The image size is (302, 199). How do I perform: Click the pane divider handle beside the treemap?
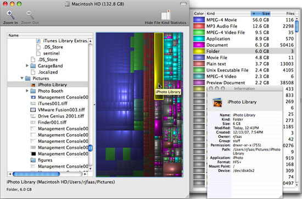(x=94, y=104)
